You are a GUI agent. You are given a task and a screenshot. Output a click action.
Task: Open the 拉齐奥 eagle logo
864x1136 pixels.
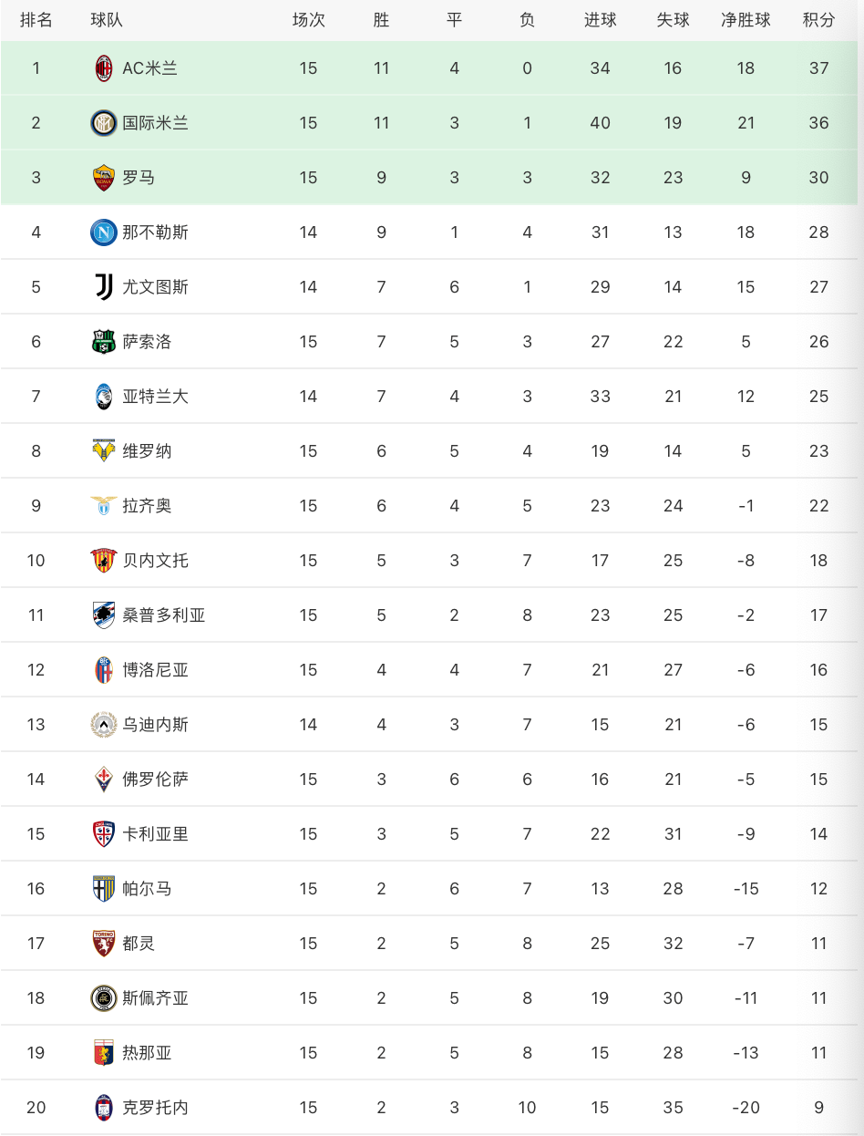tap(104, 506)
